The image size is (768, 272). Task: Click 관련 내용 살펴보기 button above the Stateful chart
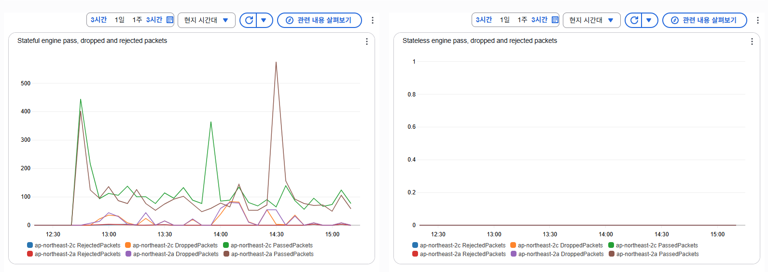point(320,20)
